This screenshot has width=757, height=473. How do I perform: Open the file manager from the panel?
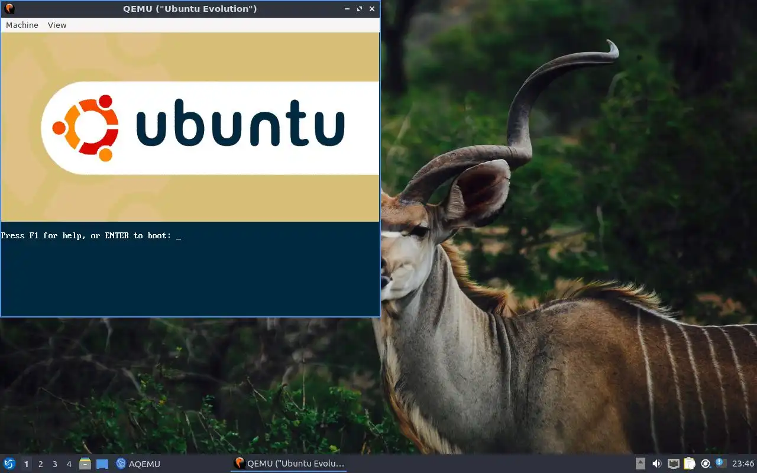85,464
